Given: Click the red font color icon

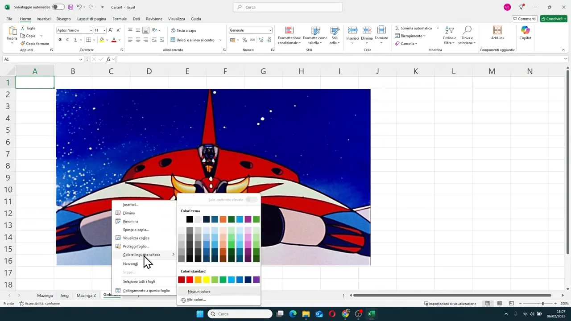Looking at the screenshot, I should (114, 40).
